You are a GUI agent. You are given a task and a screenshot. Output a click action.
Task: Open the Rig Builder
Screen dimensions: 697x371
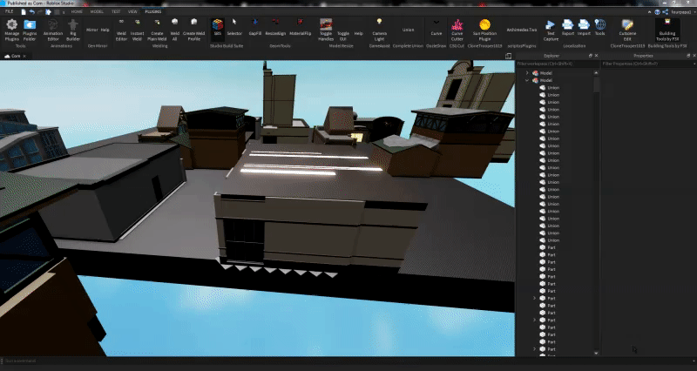pyautogui.click(x=73, y=30)
